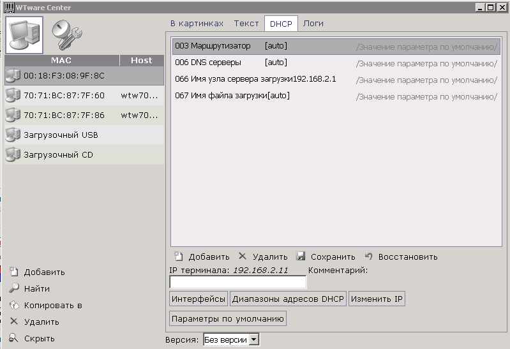Click the Удалить X icon in left panel
510x349 pixels.
(14, 322)
